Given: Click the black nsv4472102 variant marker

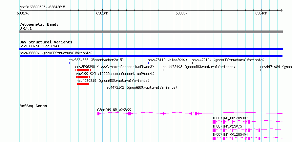Looking at the screenshot, I should coord(105,91).
